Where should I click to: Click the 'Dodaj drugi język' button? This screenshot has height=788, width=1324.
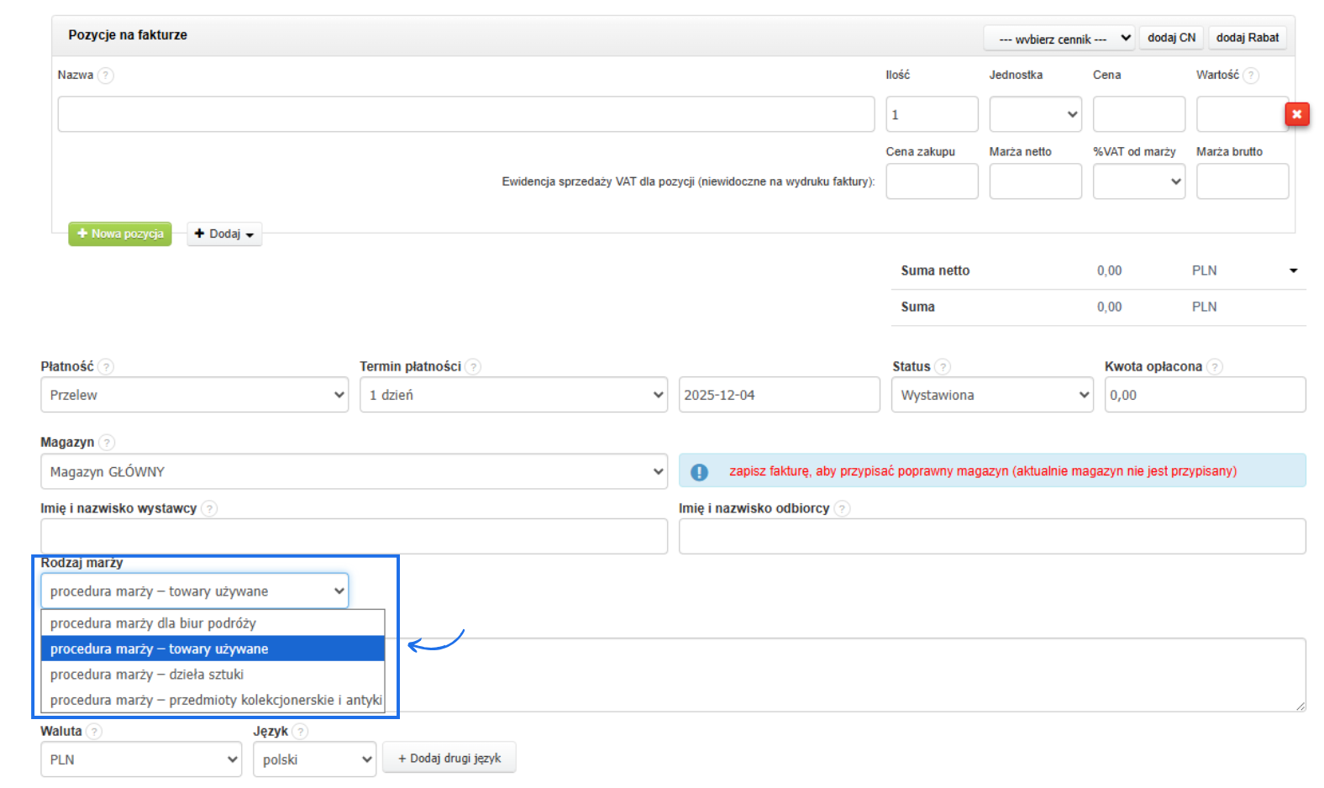[x=449, y=758]
